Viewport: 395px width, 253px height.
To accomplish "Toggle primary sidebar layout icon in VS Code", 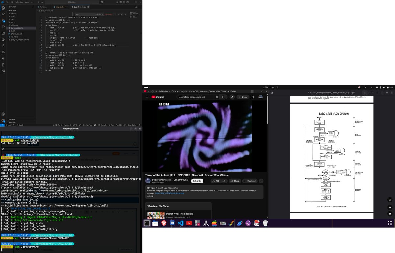I will 121,2.
